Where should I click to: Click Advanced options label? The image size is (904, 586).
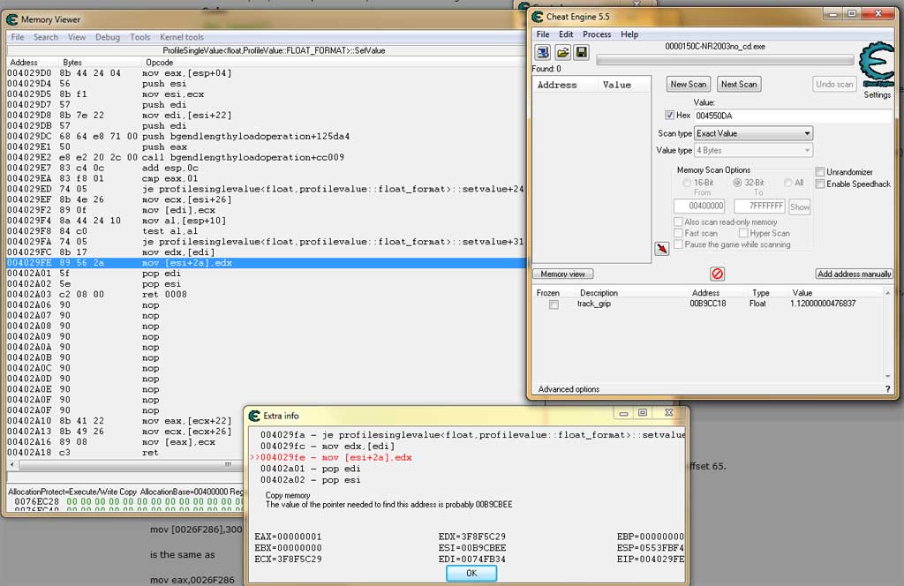[569, 389]
